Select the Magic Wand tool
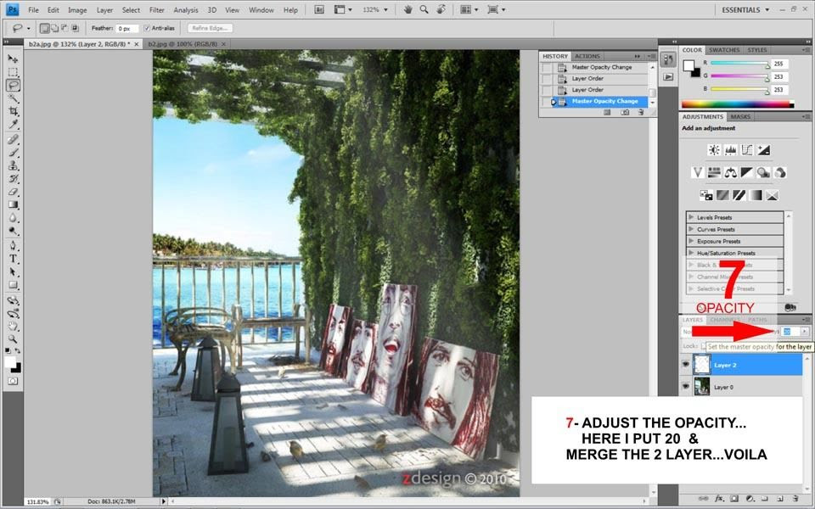The image size is (815, 509). point(13,98)
